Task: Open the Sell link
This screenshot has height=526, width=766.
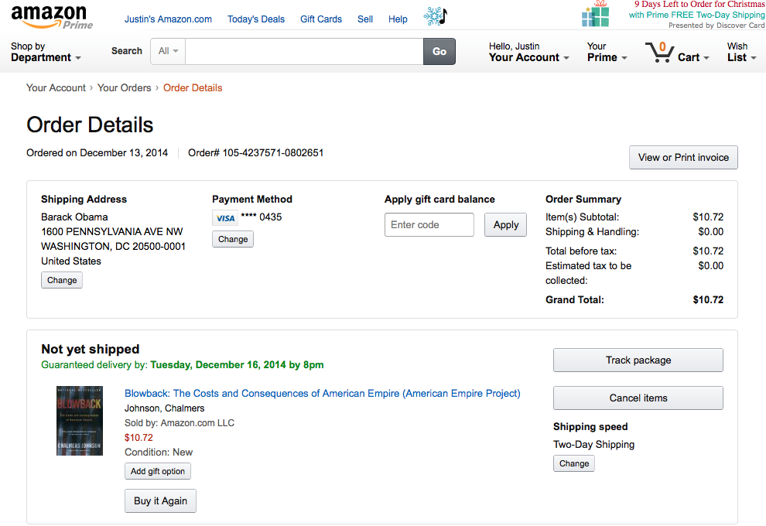Action: [x=365, y=19]
